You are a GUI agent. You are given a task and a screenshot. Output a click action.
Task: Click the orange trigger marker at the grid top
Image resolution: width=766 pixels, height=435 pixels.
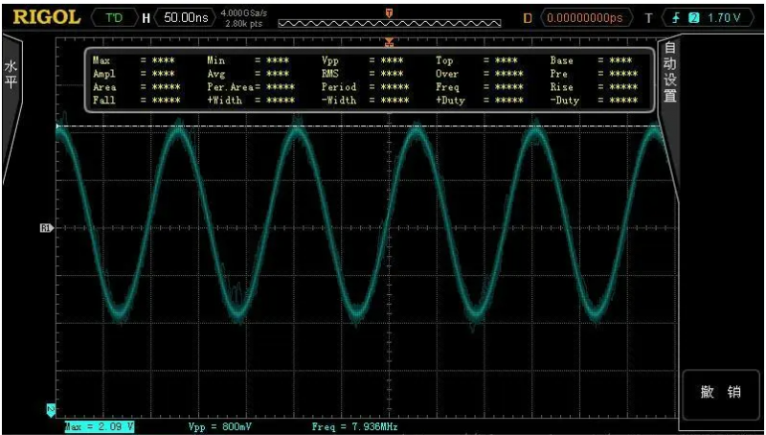(390, 43)
